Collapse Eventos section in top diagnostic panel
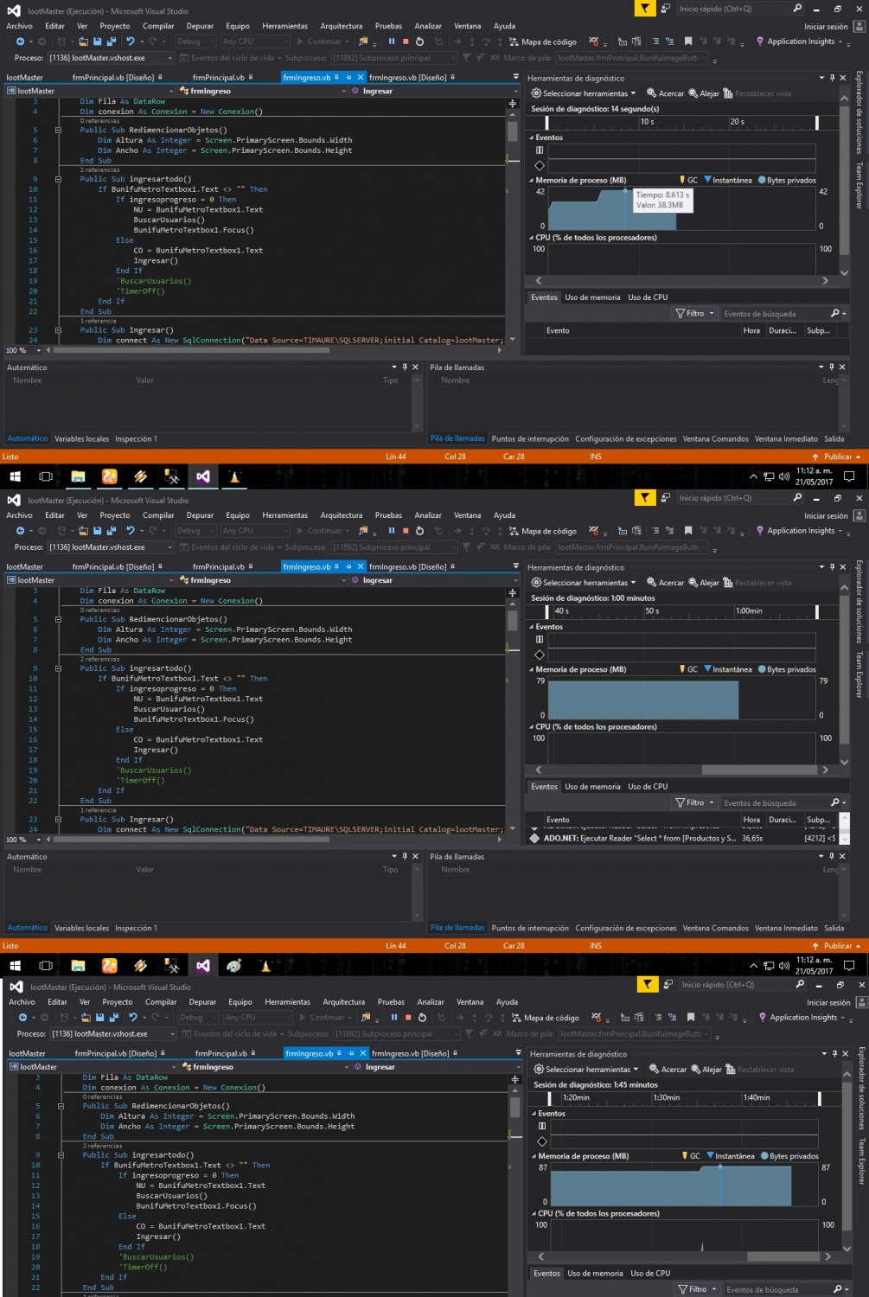 point(532,137)
